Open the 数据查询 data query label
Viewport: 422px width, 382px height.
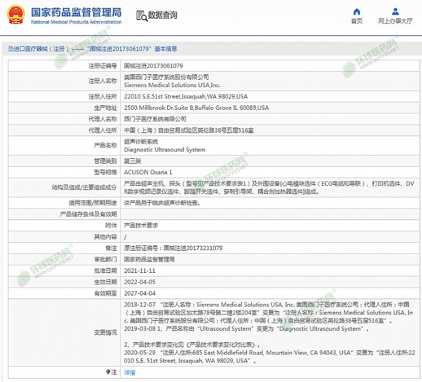coord(162,15)
